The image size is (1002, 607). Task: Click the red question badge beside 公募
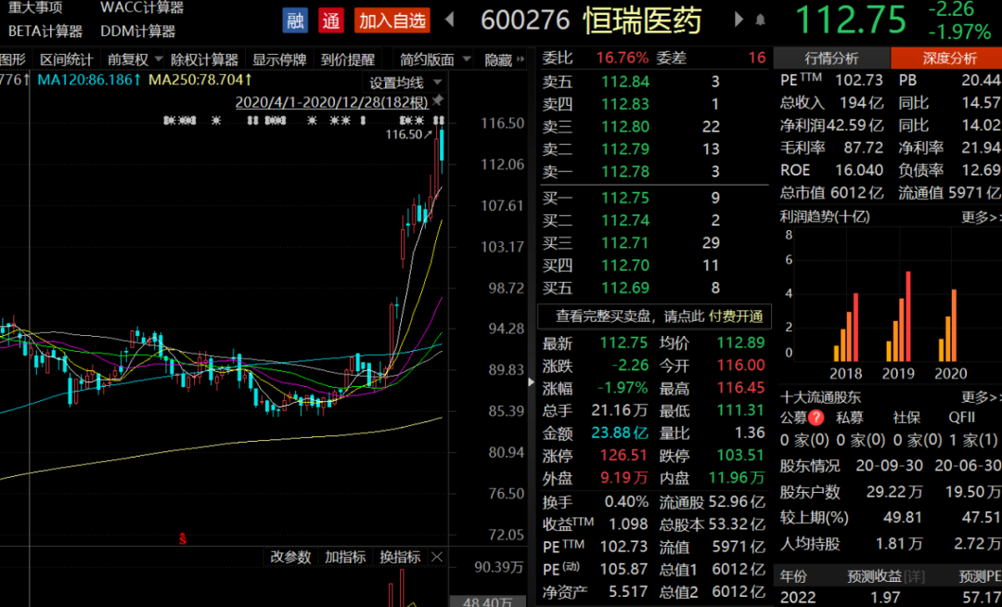815,417
